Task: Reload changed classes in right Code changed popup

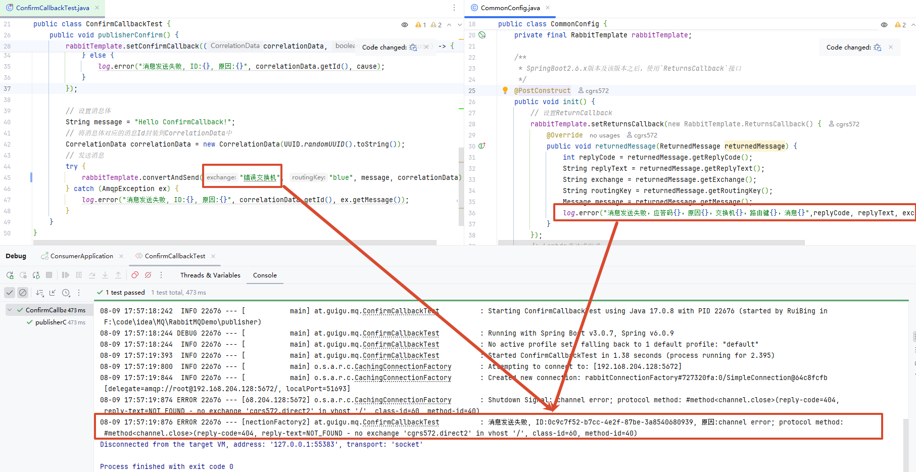Action: [878, 47]
